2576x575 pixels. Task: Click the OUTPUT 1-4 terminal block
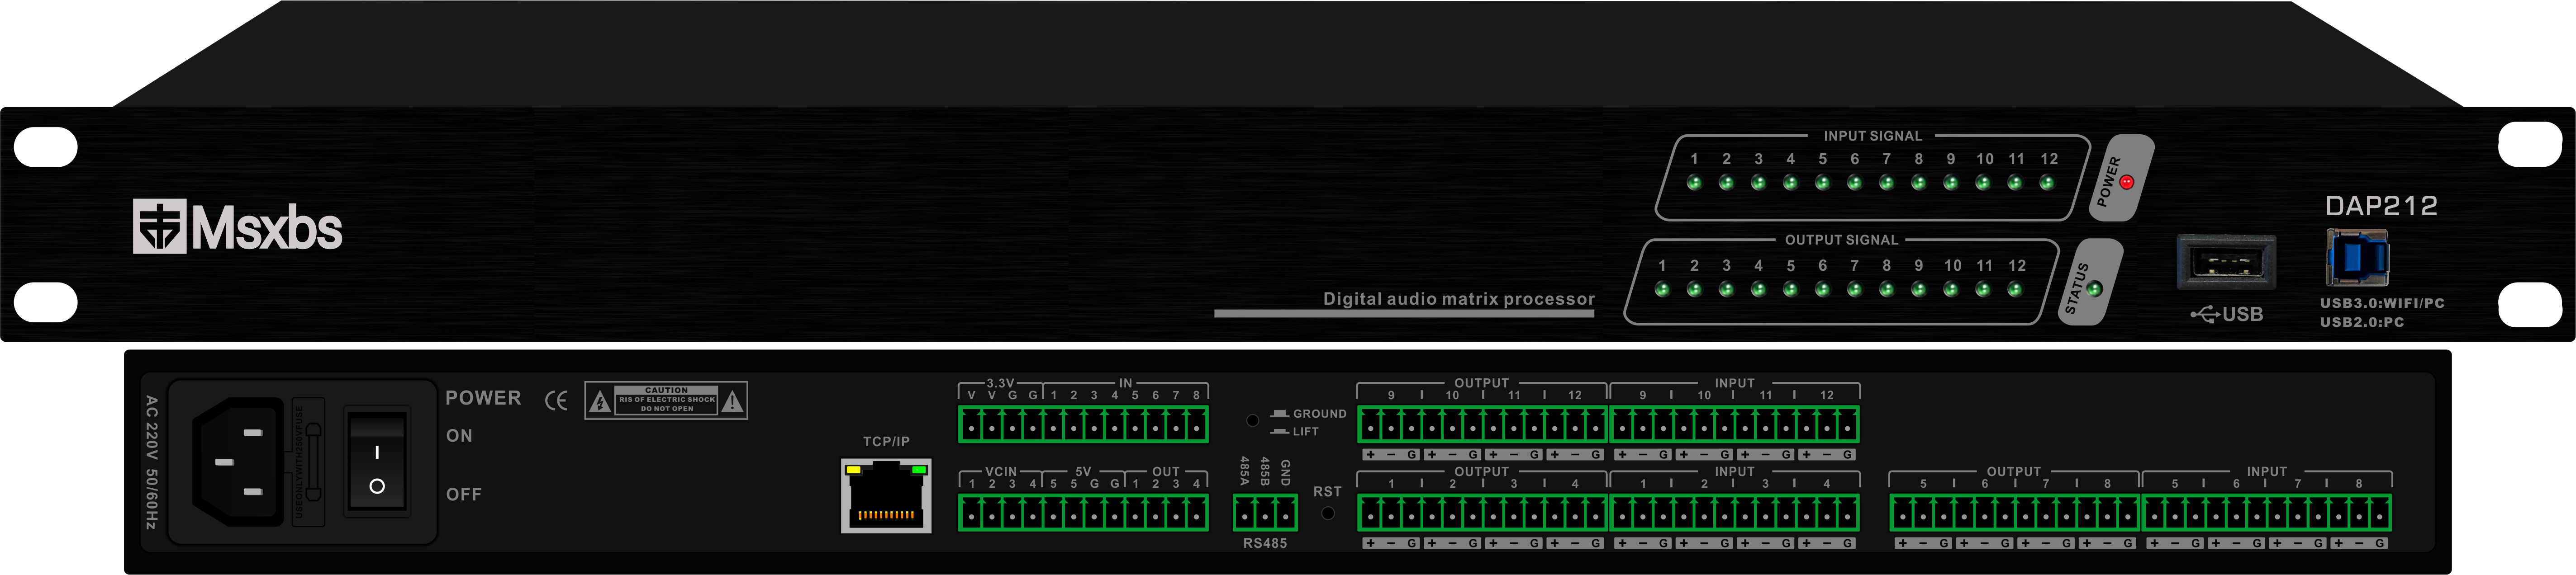coord(1482,513)
